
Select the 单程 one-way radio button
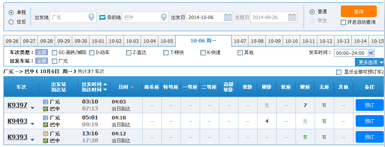click(x=11, y=12)
